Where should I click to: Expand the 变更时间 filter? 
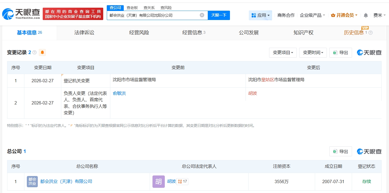[313, 52]
